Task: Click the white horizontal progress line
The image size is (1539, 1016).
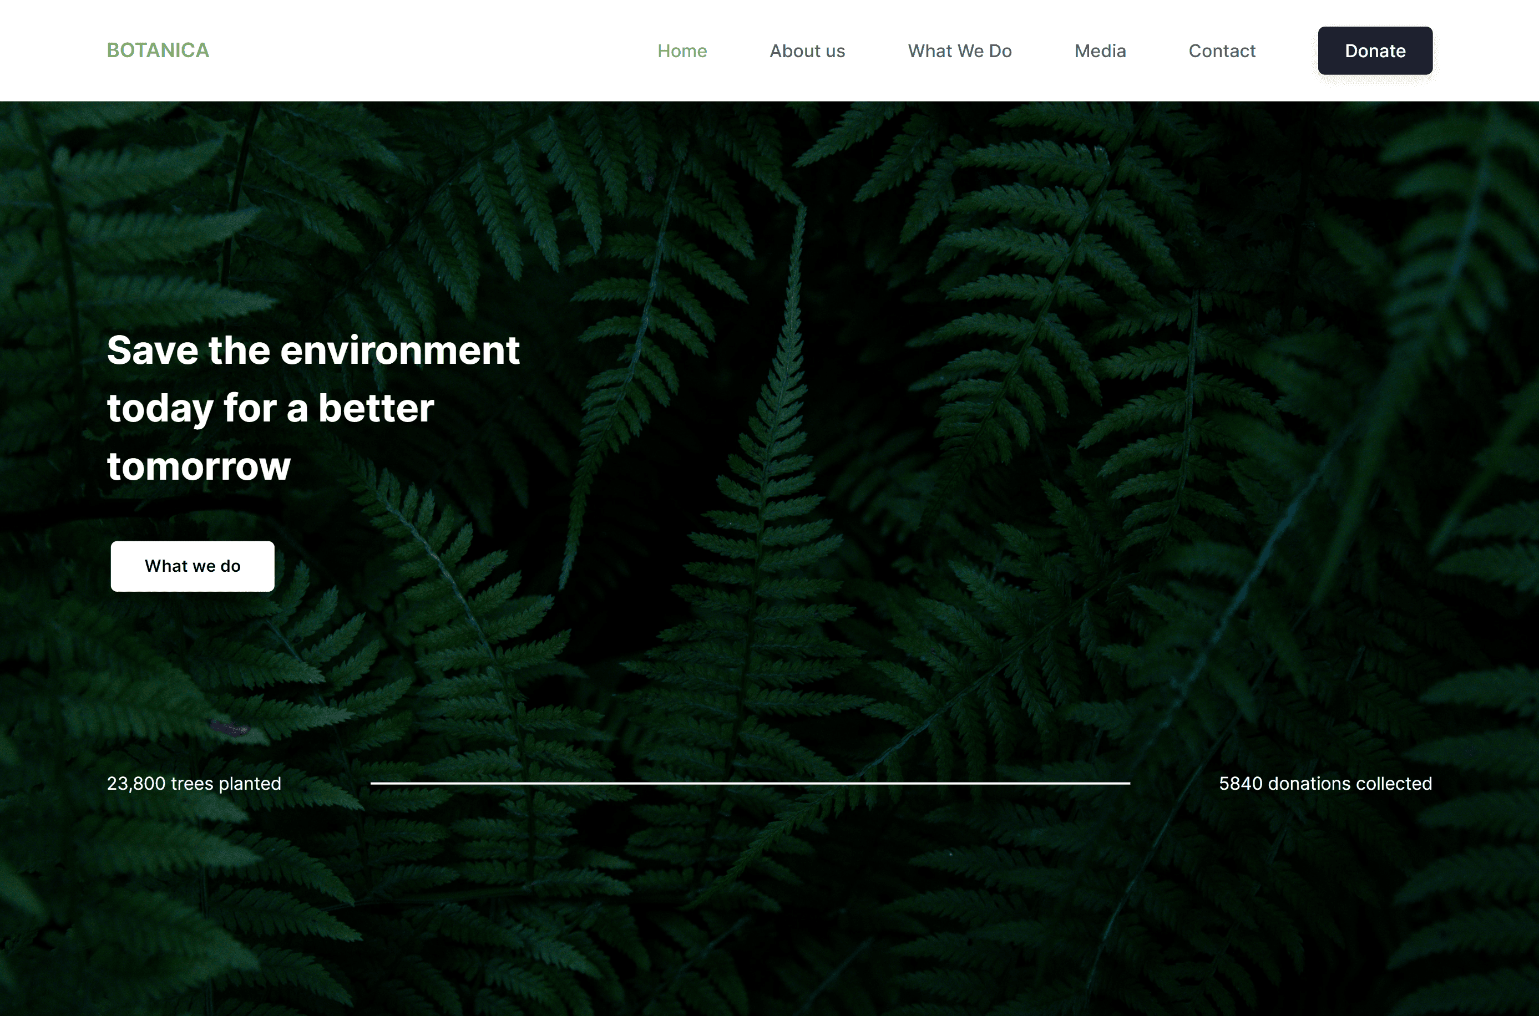Action: tap(750, 784)
